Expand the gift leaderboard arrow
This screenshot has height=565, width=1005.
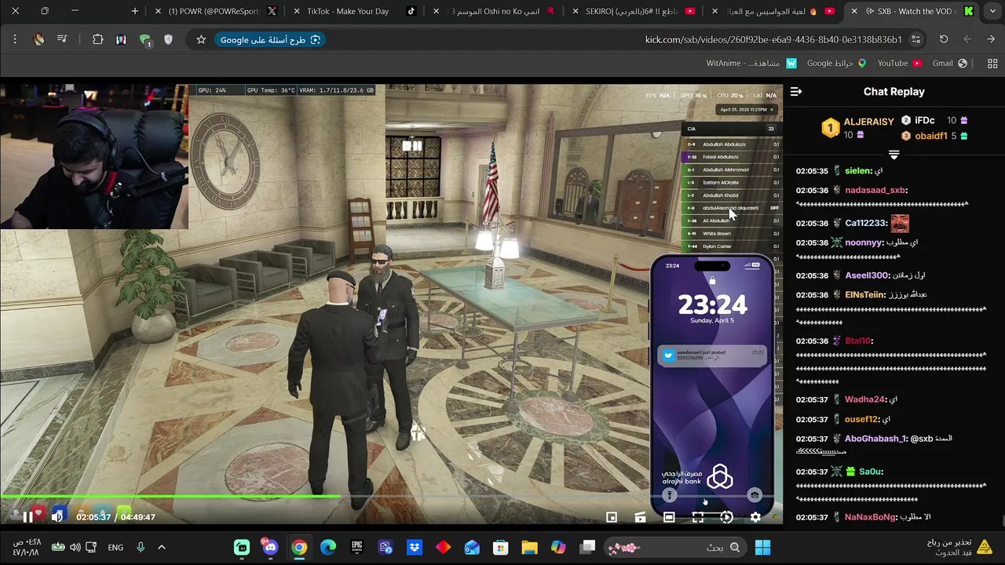(x=894, y=155)
